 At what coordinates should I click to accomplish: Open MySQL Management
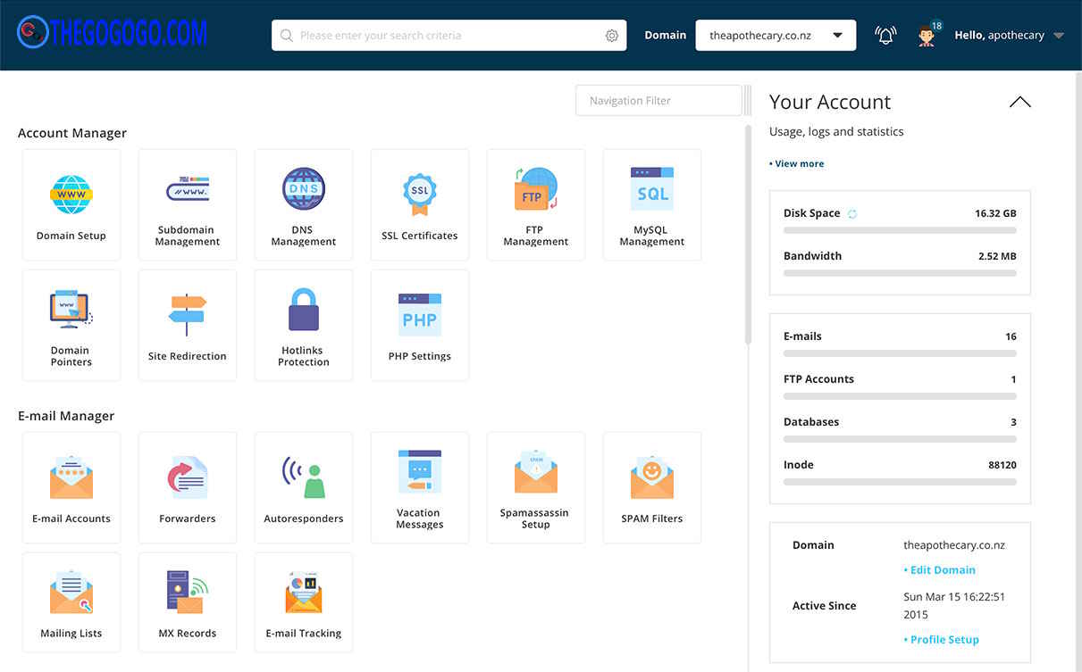click(x=651, y=203)
